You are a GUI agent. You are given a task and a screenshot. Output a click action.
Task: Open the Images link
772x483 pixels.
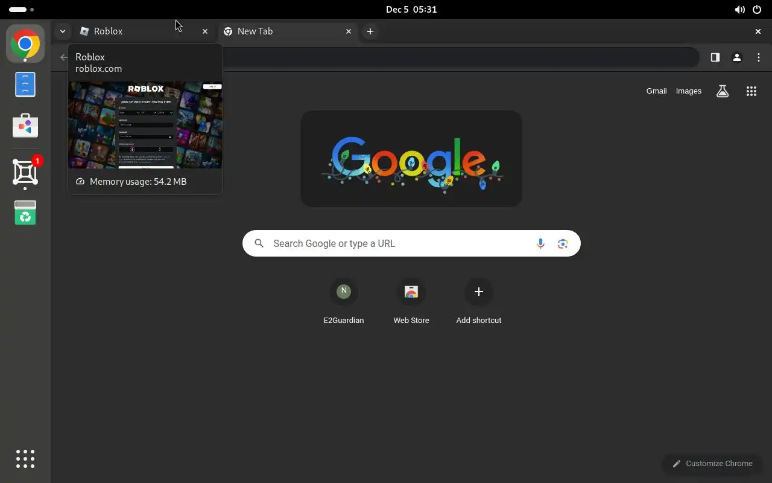(689, 91)
